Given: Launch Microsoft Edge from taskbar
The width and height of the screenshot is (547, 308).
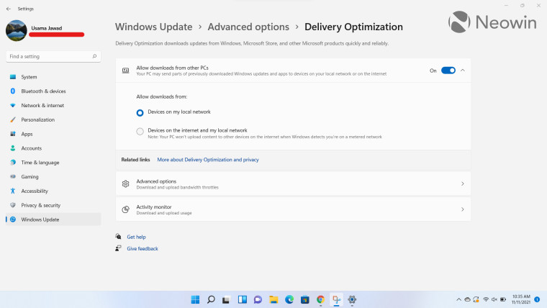Looking at the screenshot, I should coord(289,299).
